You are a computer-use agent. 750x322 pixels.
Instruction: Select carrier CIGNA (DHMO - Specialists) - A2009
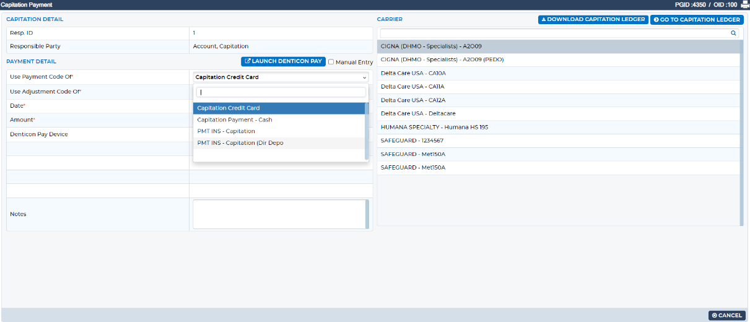pos(558,46)
